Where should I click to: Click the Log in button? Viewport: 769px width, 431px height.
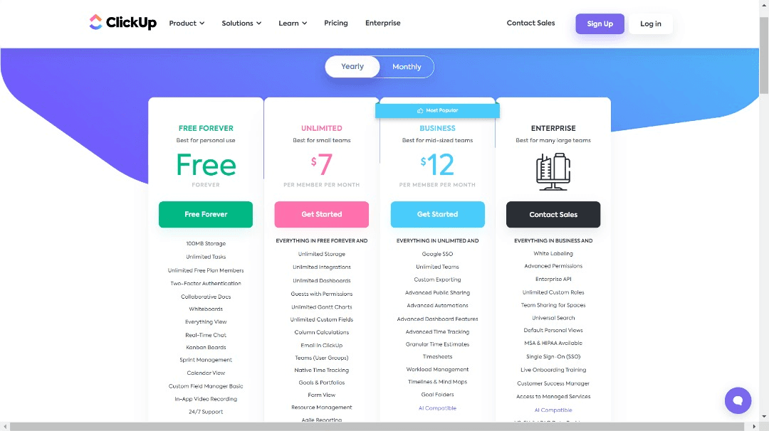pyautogui.click(x=650, y=23)
